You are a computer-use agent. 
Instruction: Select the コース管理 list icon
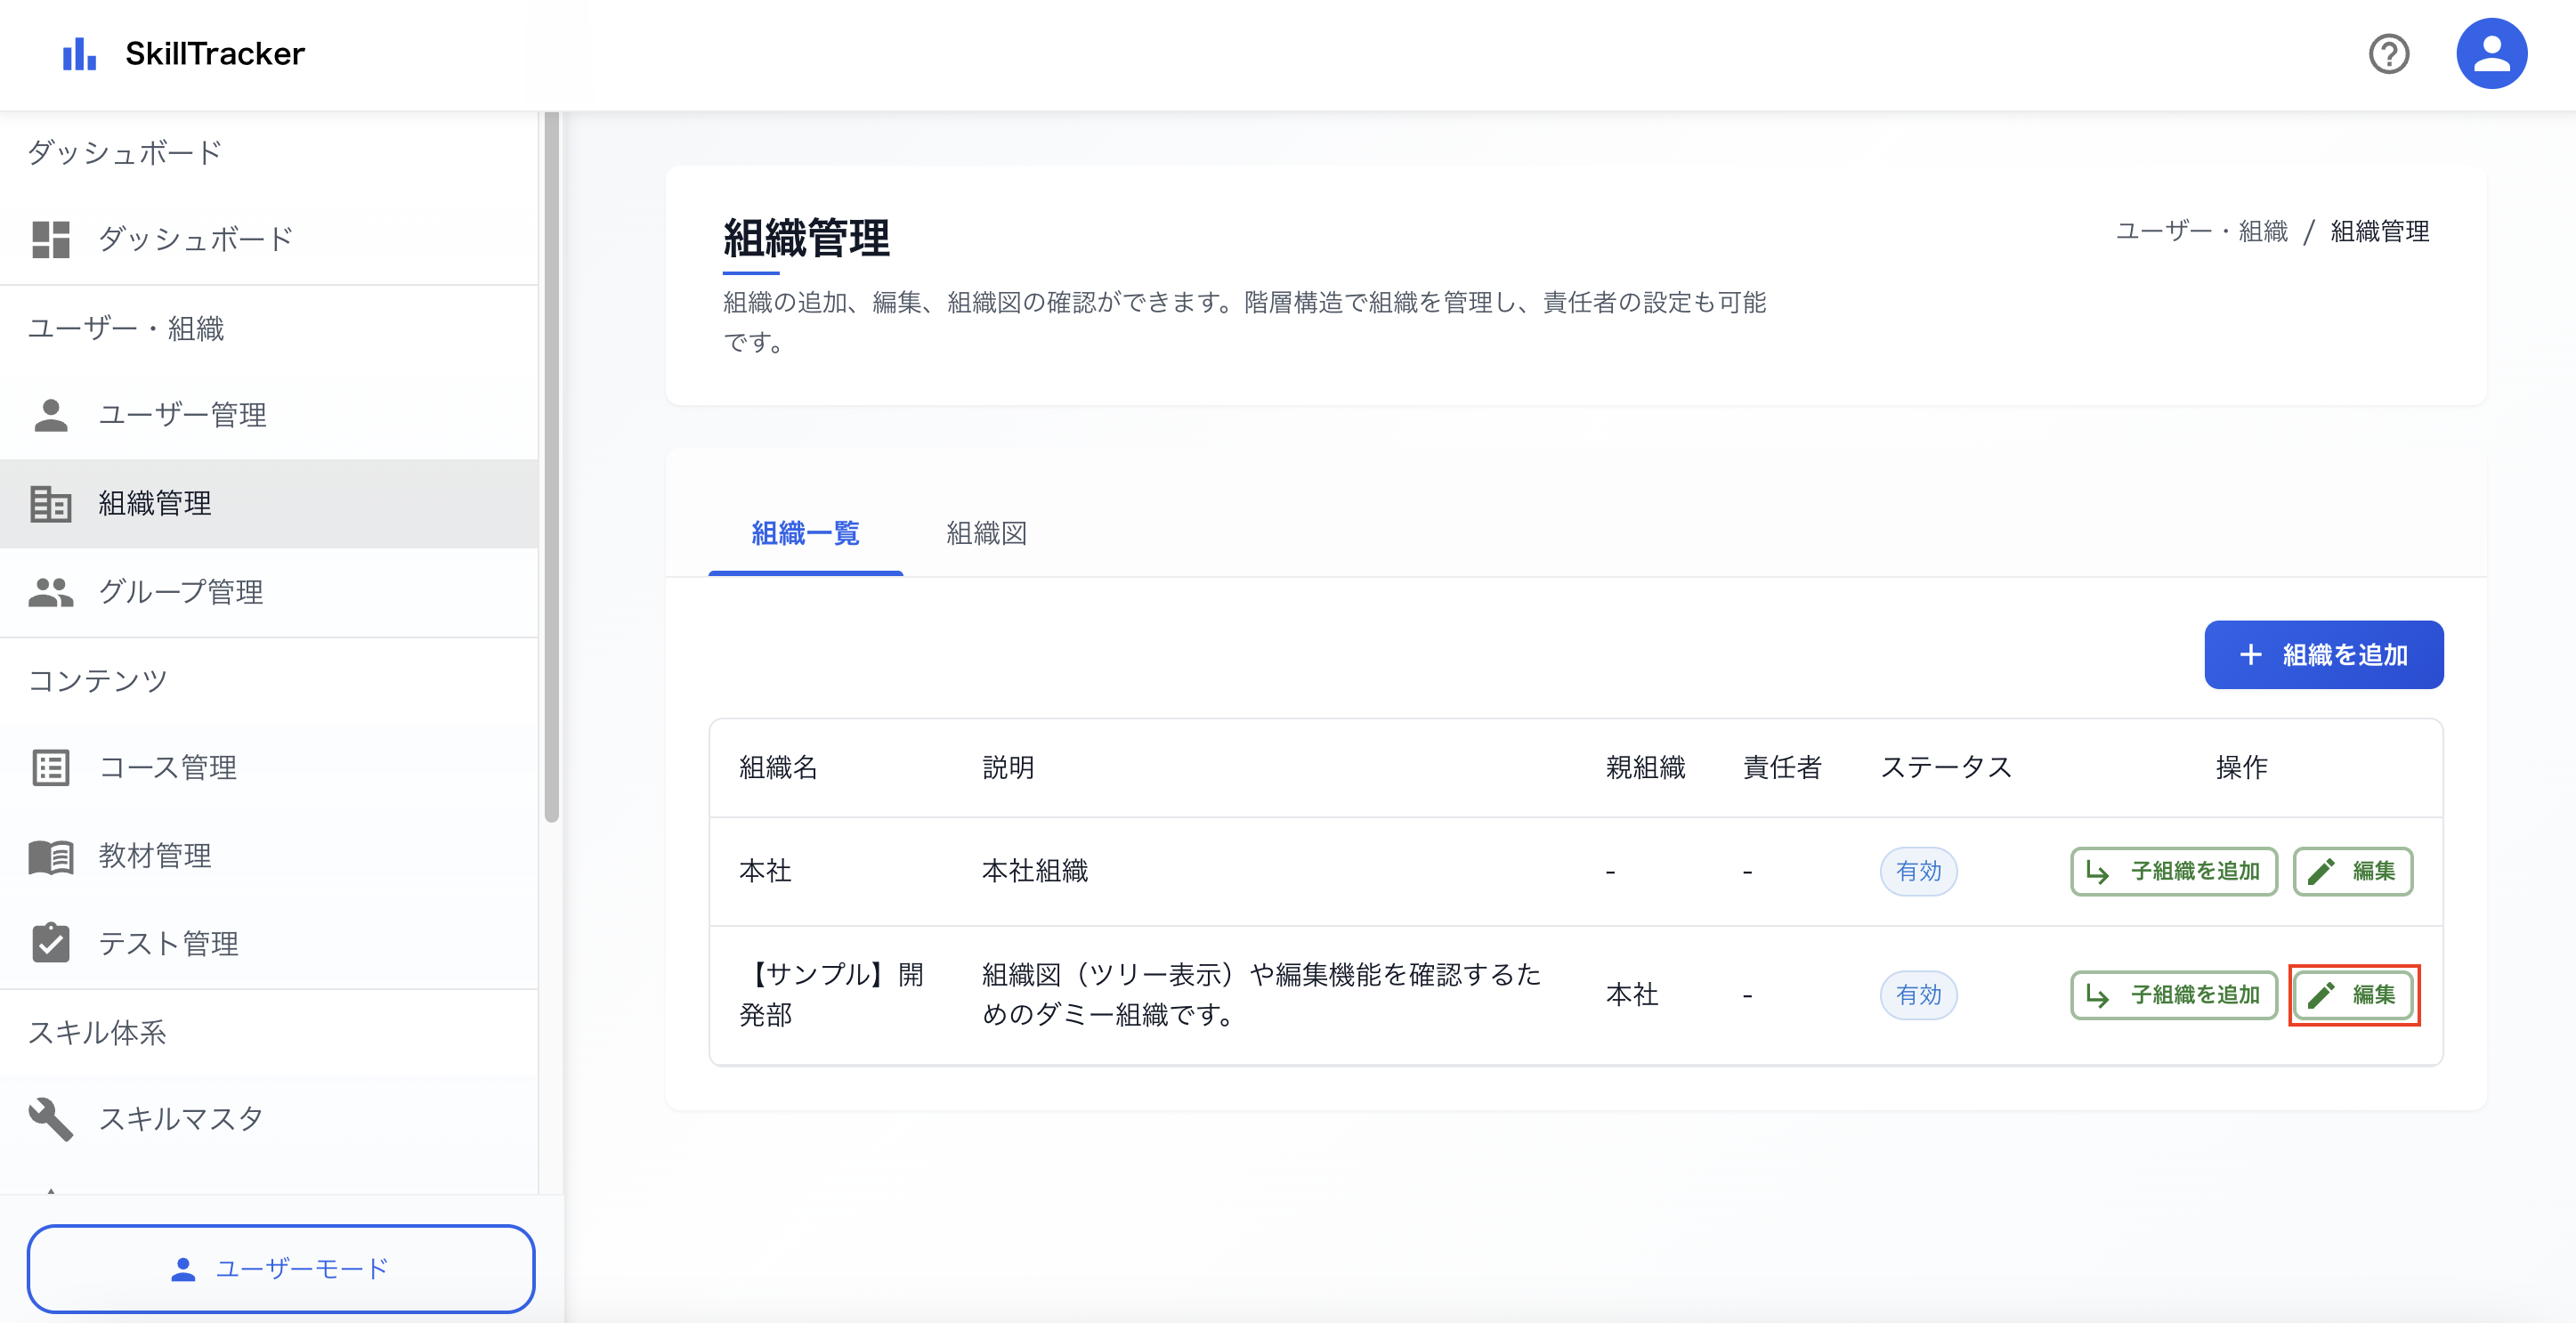pos(51,767)
